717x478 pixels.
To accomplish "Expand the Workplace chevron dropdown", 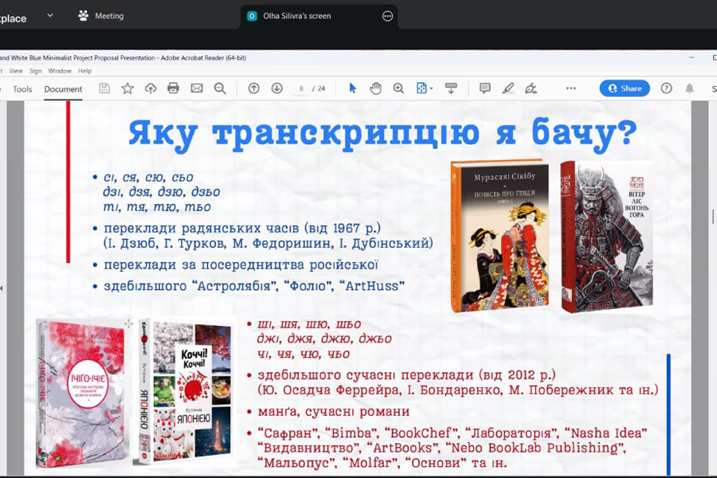I will pos(50,15).
